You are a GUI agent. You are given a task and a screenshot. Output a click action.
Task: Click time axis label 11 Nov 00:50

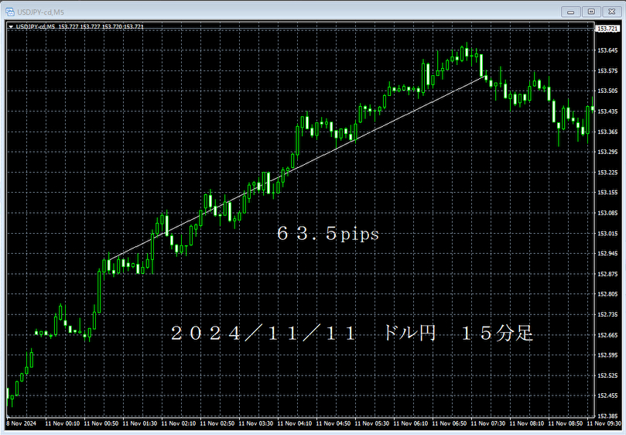(101, 423)
